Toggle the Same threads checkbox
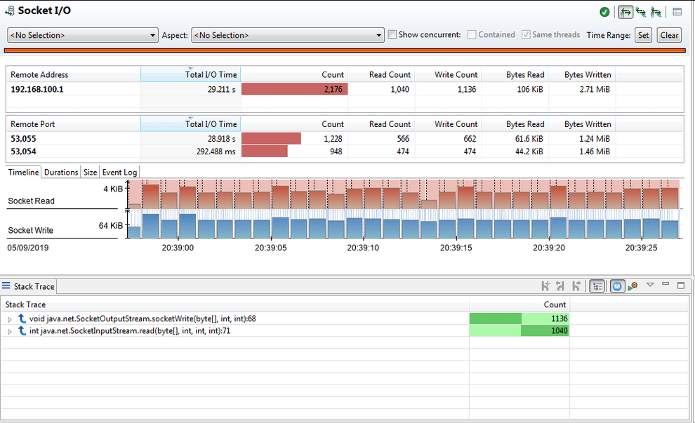The width and height of the screenshot is (695, 423). (526, 34)
